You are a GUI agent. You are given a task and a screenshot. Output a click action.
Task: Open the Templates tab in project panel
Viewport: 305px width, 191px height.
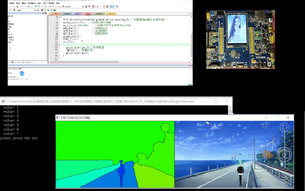[x=27, y=62]
